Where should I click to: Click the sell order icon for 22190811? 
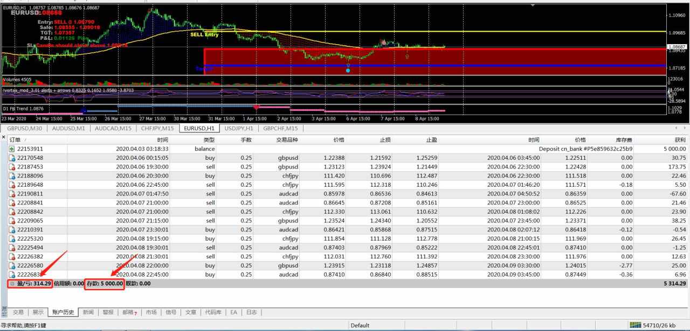[12, 194]
